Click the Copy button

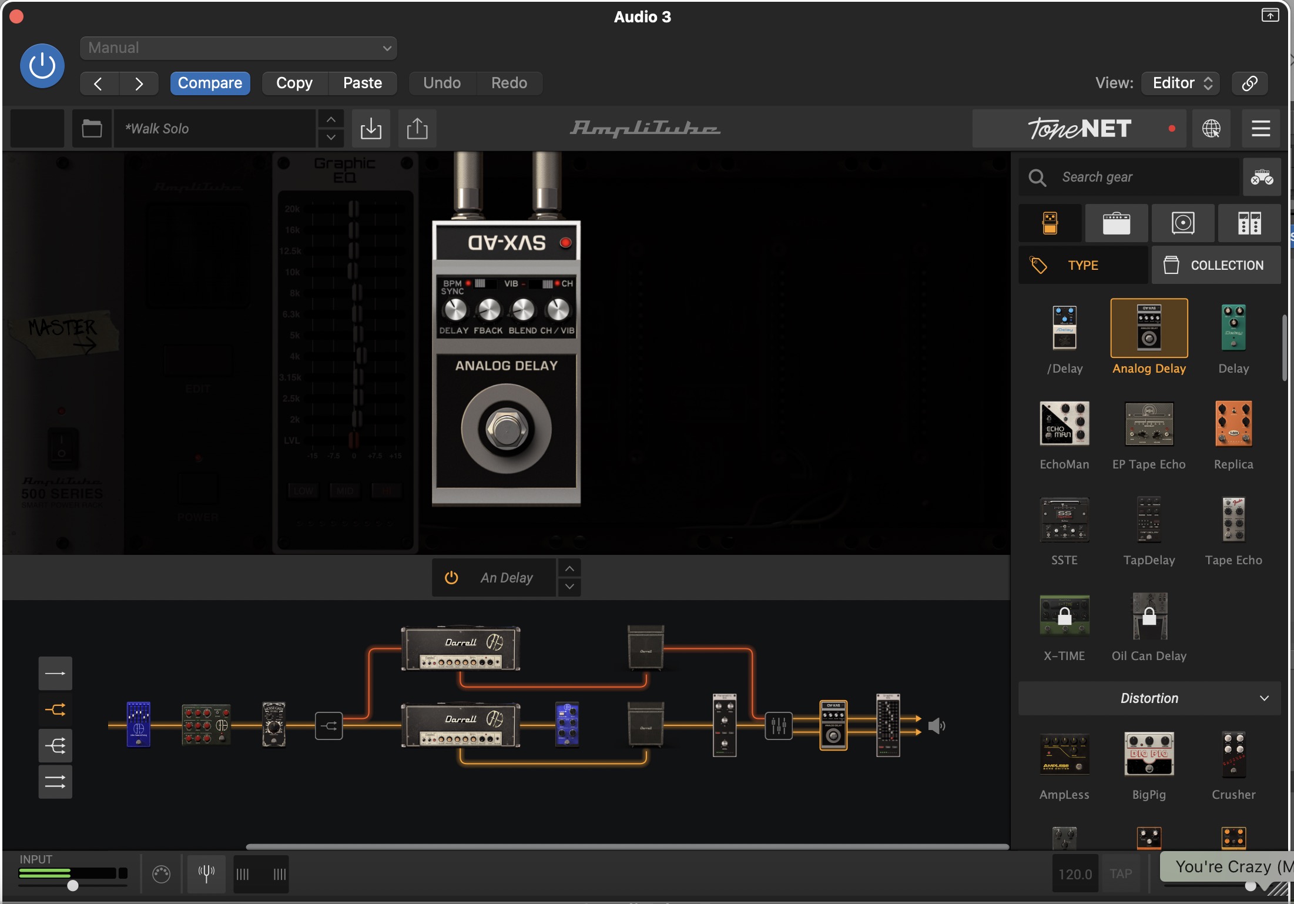click(294, 83)
